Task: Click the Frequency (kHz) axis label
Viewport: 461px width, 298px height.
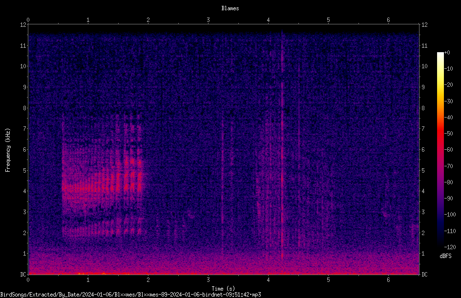Action: pos(8,150)
